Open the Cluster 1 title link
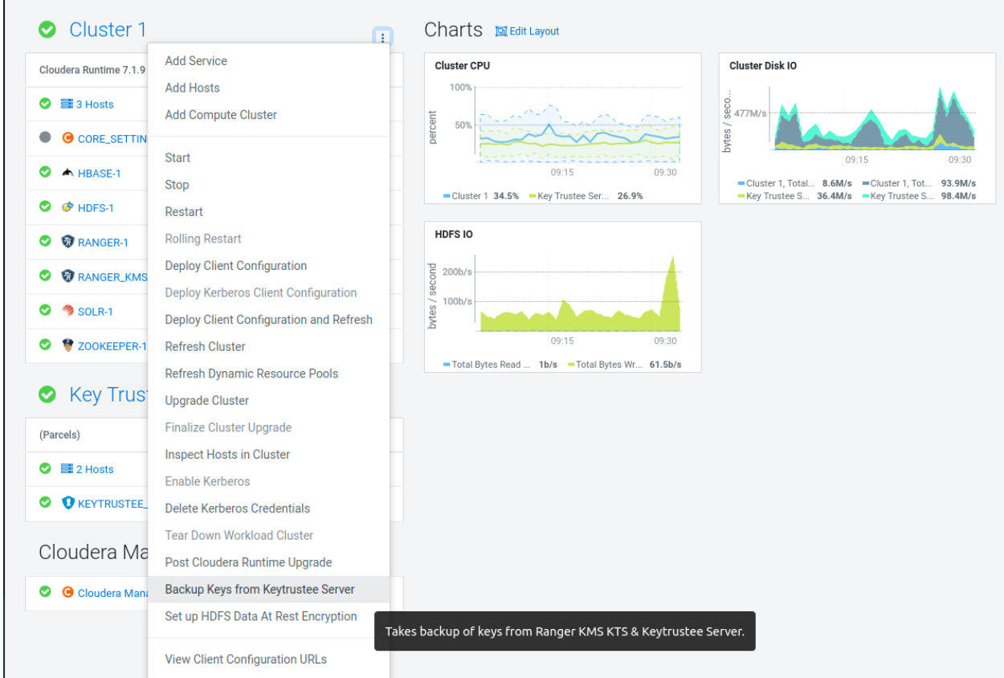This screenshot has width=1004, height=678. (x=108, y=30)
